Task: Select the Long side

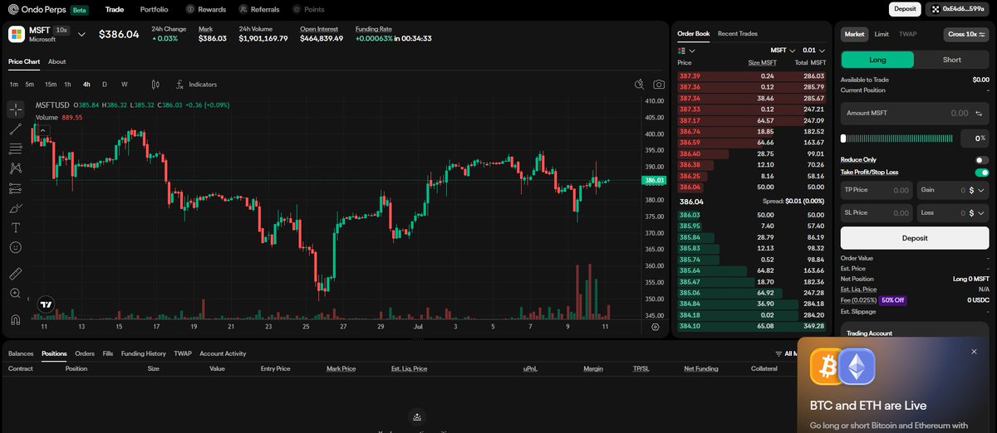Action: tap(877, 60)
